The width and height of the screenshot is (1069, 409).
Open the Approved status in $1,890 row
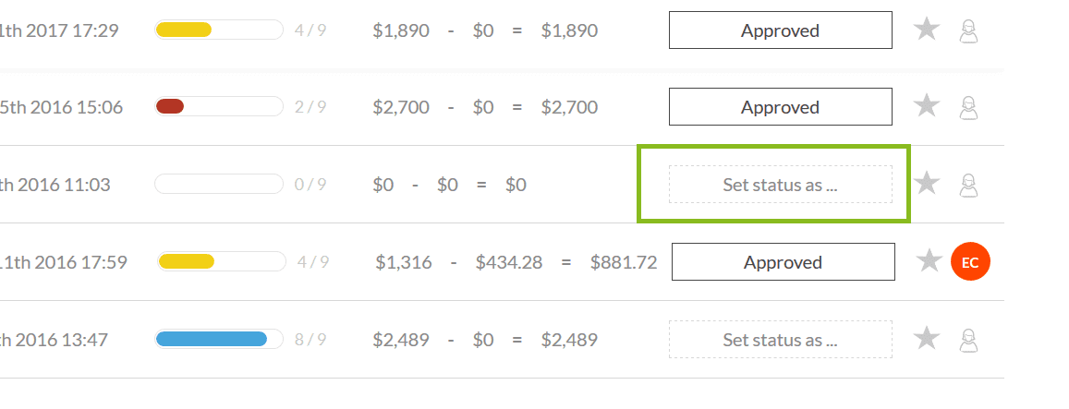point(780,30)
